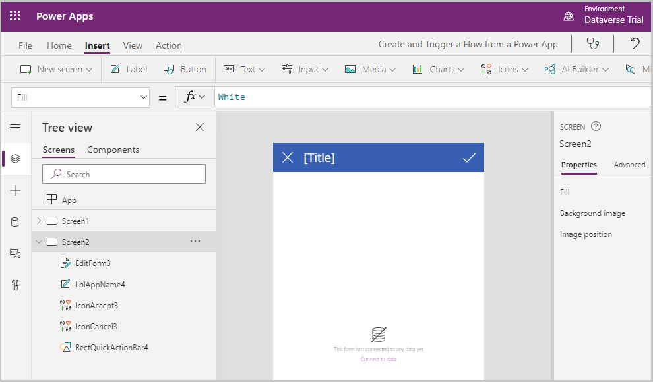Click the [Title] label on canvas
This screenshot has width=653, height=382.
coord(319,158)
